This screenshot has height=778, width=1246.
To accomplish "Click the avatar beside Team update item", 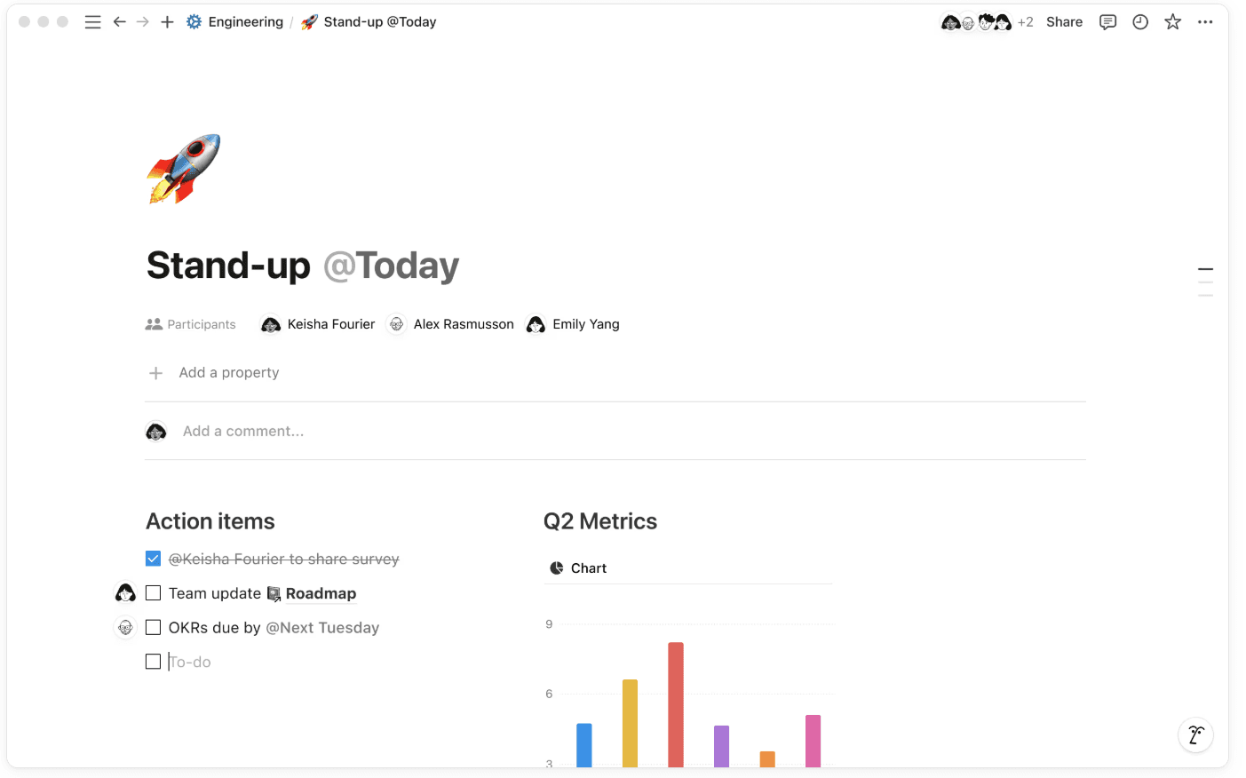I will 125,593.
